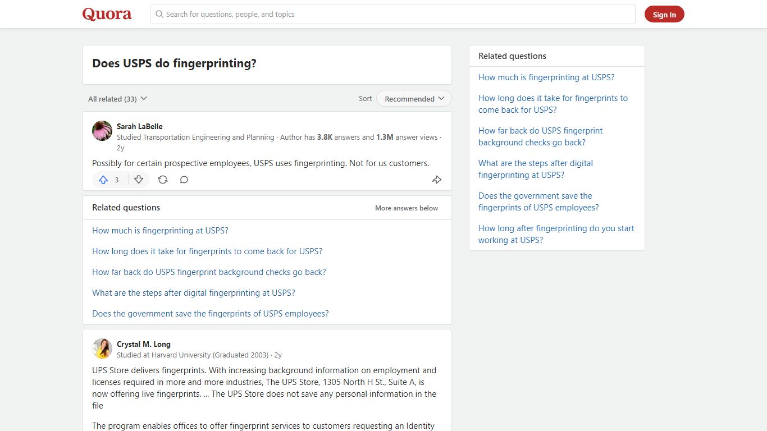This screenshot has height=431, width=767.
Task: Click the question title 'Does USPS do fingerprinting?'
Action: pyautogui.click(x=174, y=63)
